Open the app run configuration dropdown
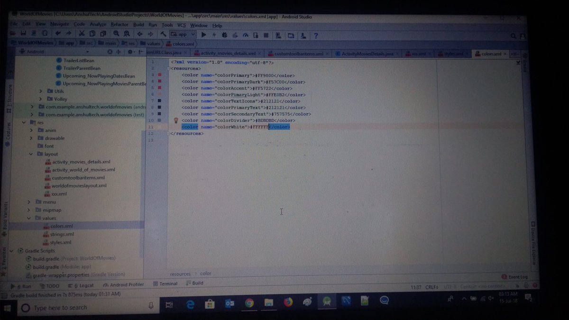569x320 pixels. 183,35
